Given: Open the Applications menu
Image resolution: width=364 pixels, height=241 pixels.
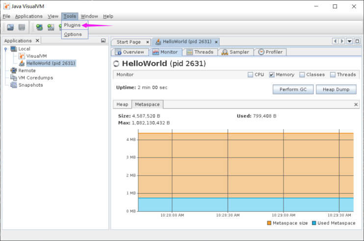Looking at the screenshot, I should (x=29, y=16).
